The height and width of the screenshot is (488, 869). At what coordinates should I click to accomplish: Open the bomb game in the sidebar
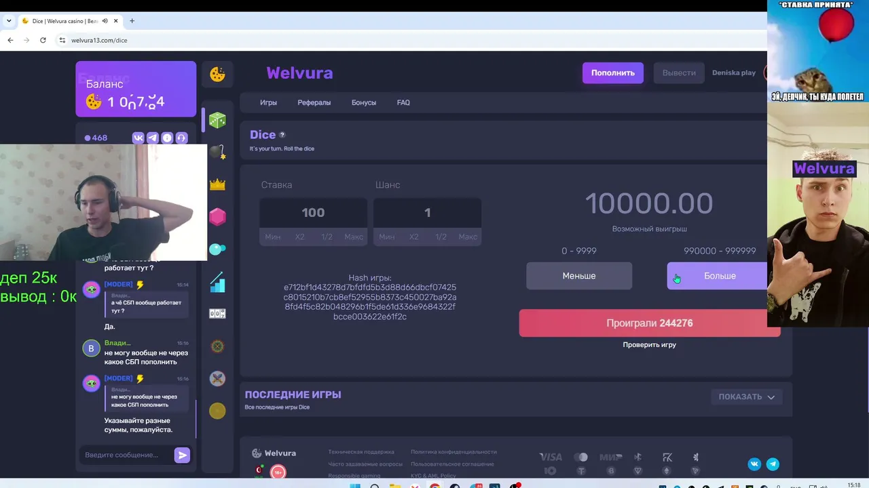217,152
